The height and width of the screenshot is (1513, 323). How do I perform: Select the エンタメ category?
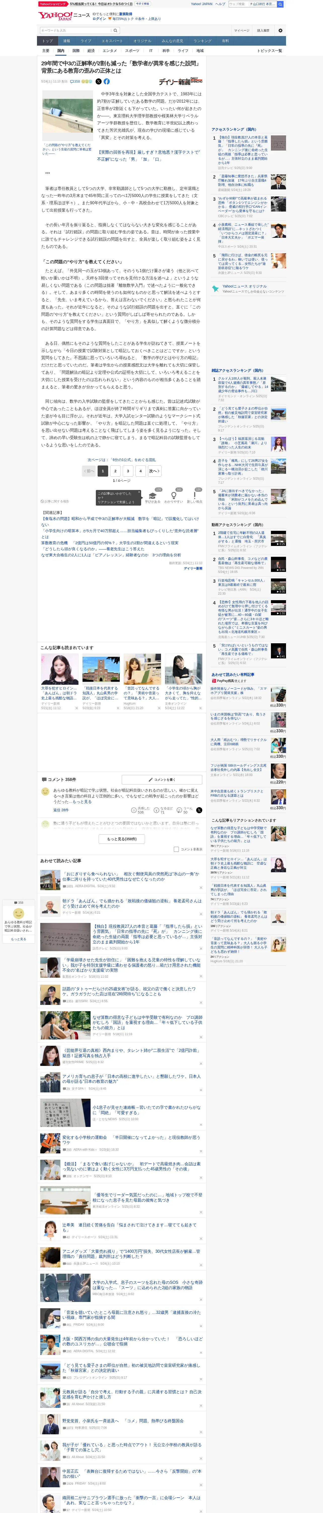click(x=110, y=51)
